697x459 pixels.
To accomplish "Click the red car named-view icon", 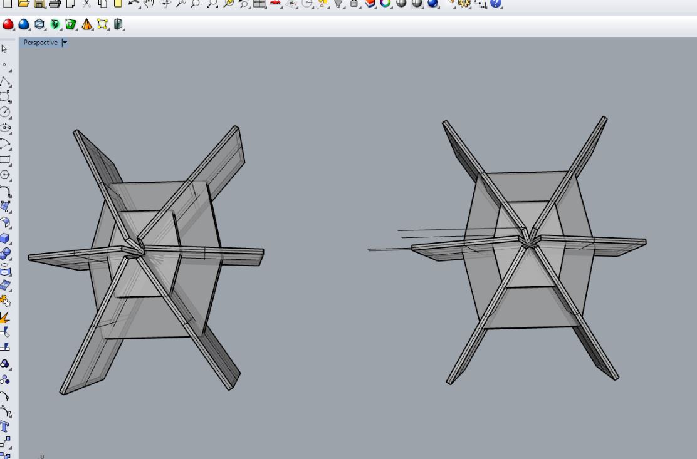I will [x=276, y=4].
